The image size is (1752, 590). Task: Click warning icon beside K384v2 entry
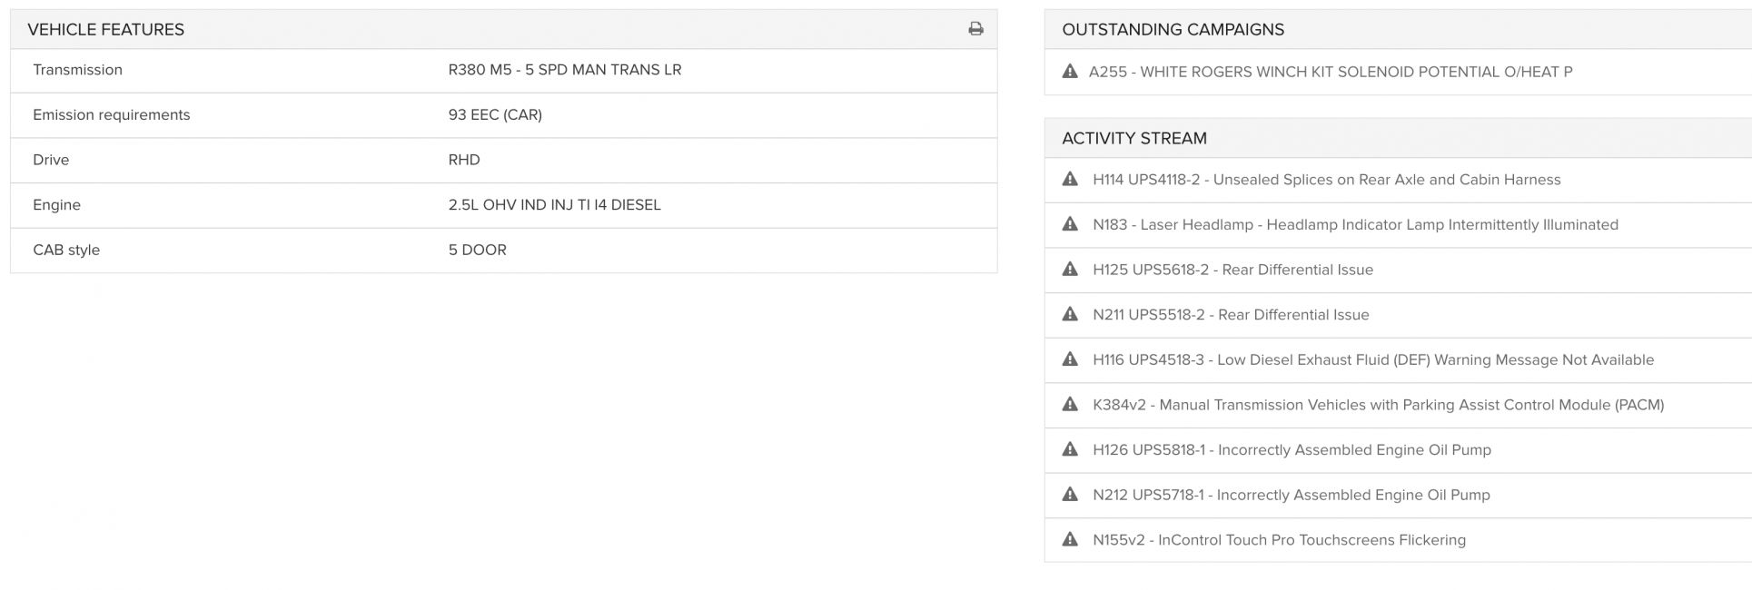(x=1070, y=405)
